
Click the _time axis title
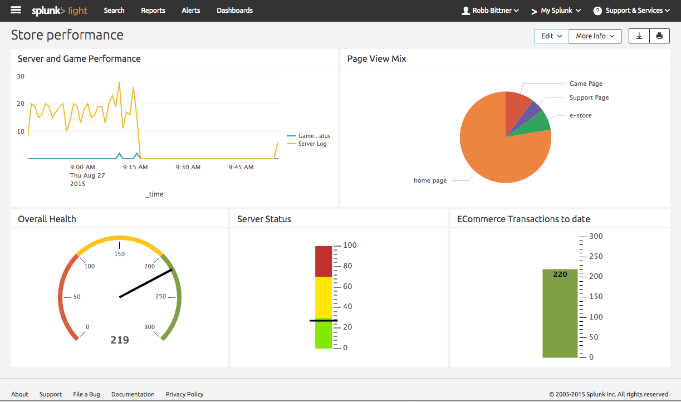[155, 194]
